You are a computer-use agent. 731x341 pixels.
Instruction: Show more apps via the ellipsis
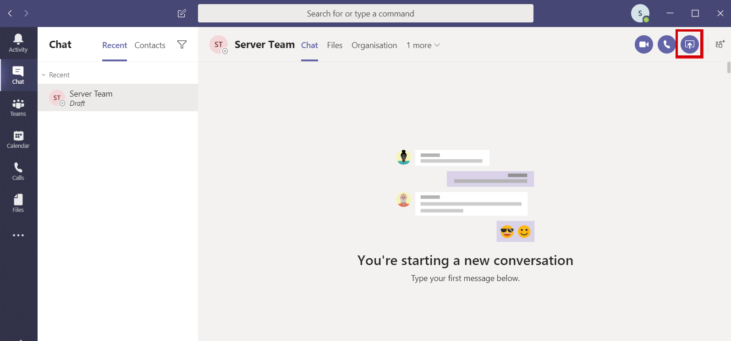(18, 235)
